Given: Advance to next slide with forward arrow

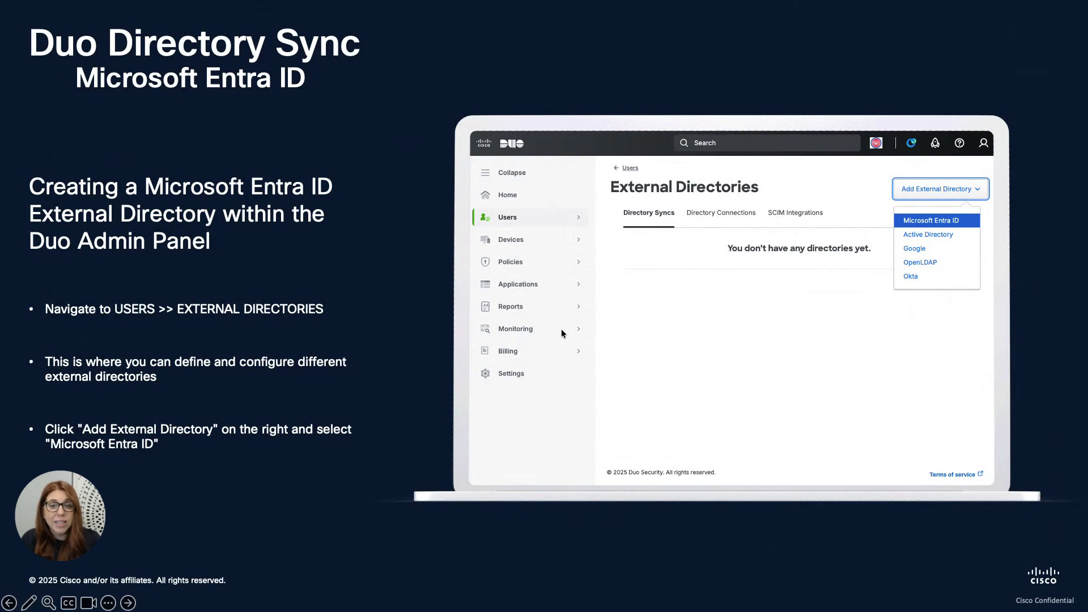Looking at the screenshot, I should pos(128,603).
